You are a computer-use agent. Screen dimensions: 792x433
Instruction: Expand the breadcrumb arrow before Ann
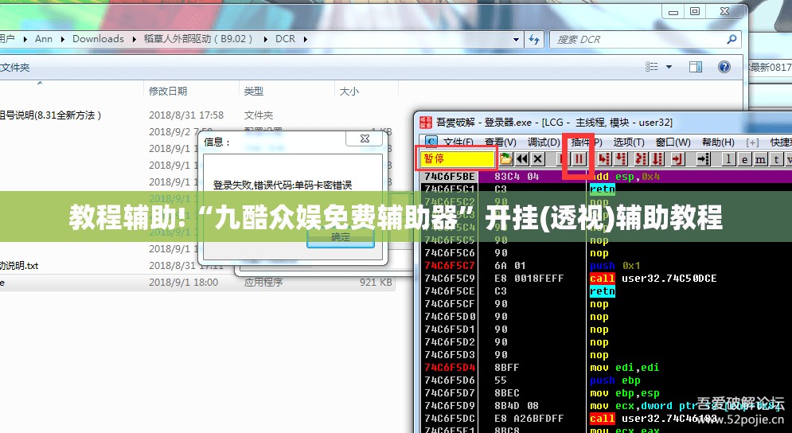point(25,39)
